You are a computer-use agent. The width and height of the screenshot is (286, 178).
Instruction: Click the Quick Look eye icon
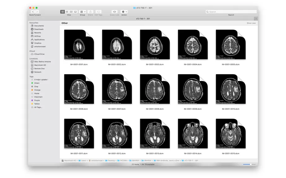click(114, 12)
